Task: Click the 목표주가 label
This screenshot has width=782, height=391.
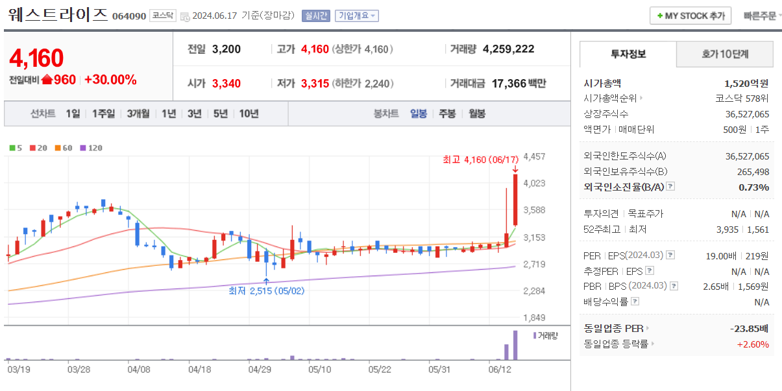Action: [645, 213]
